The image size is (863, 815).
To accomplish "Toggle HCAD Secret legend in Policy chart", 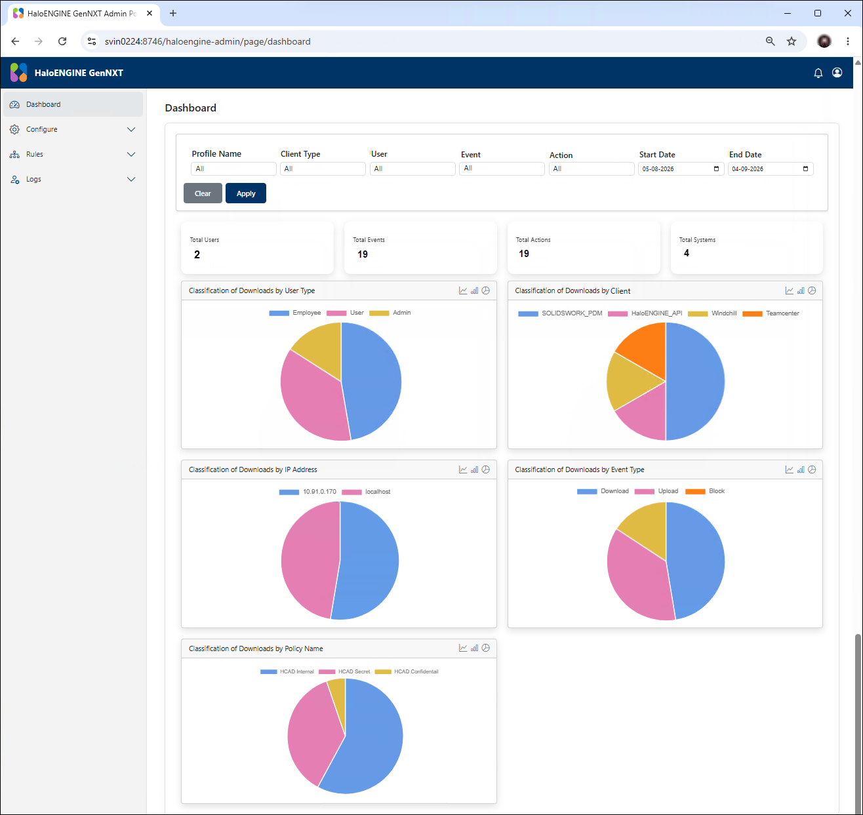I will (x=344, y=671).
